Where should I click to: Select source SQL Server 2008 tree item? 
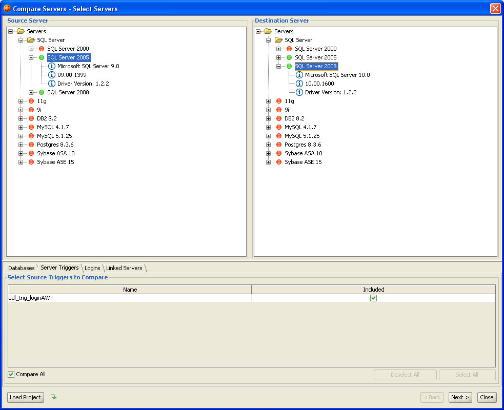pyautogui.click(x=68, y=92)
